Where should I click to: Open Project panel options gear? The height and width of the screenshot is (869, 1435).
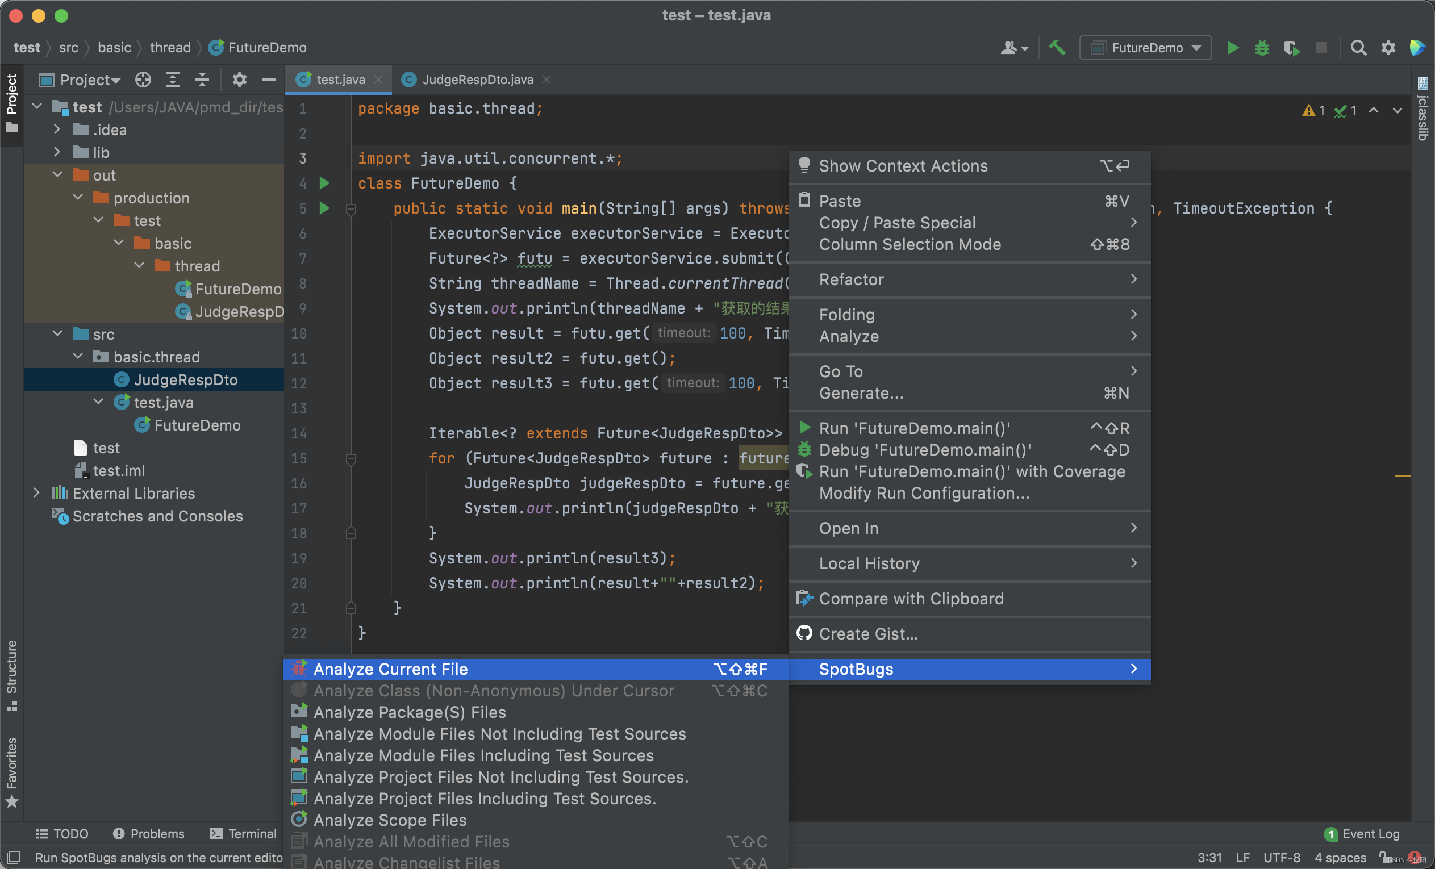coord(239,80)
